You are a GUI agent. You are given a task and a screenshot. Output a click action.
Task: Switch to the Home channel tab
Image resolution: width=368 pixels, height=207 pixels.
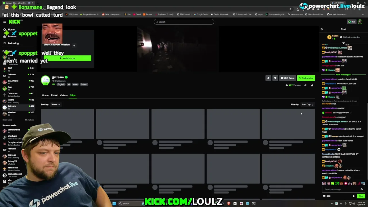pos(45,95)
